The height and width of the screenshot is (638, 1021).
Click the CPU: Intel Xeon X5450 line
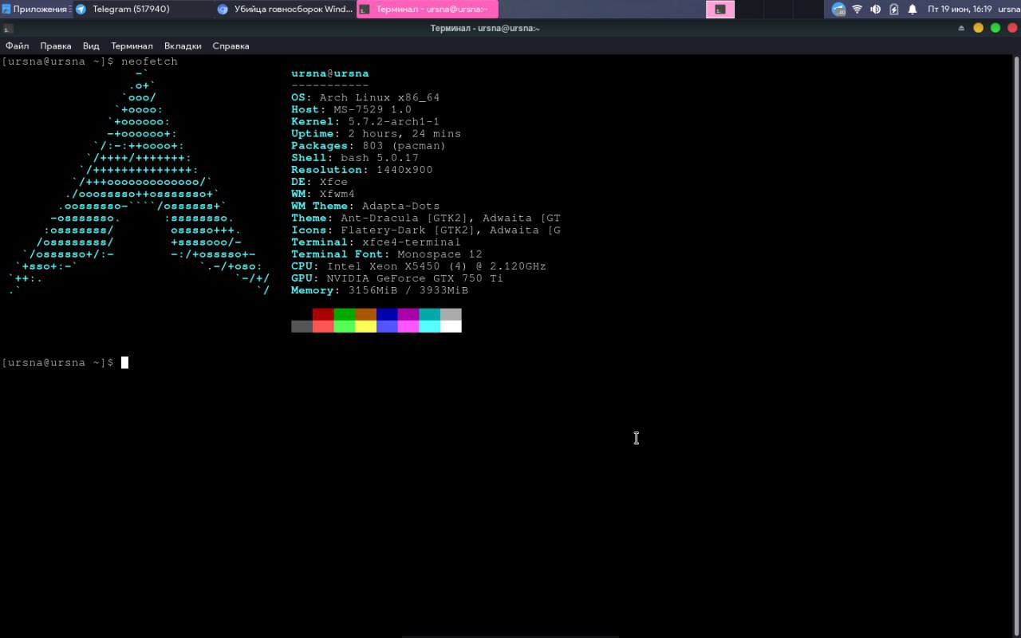pos(419,266)
